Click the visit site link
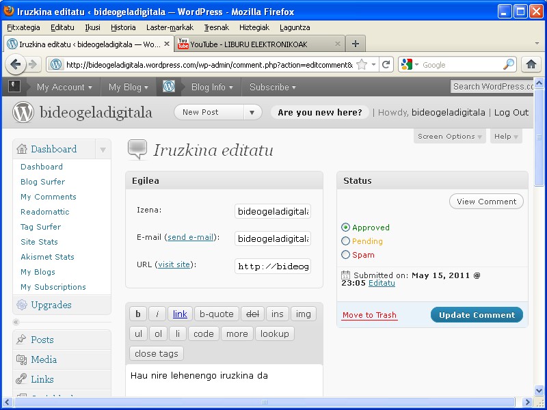 [x=174, y=264]
